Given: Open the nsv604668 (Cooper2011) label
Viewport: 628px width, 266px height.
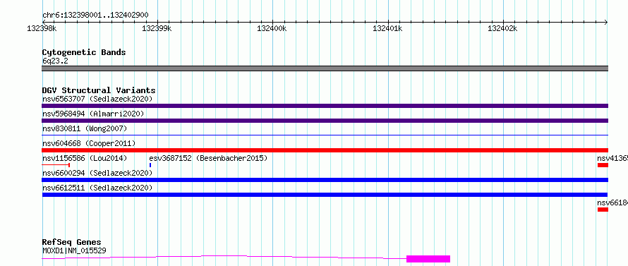Looking at the screenshot, I should pyautogui.click(x=89, y=143).
